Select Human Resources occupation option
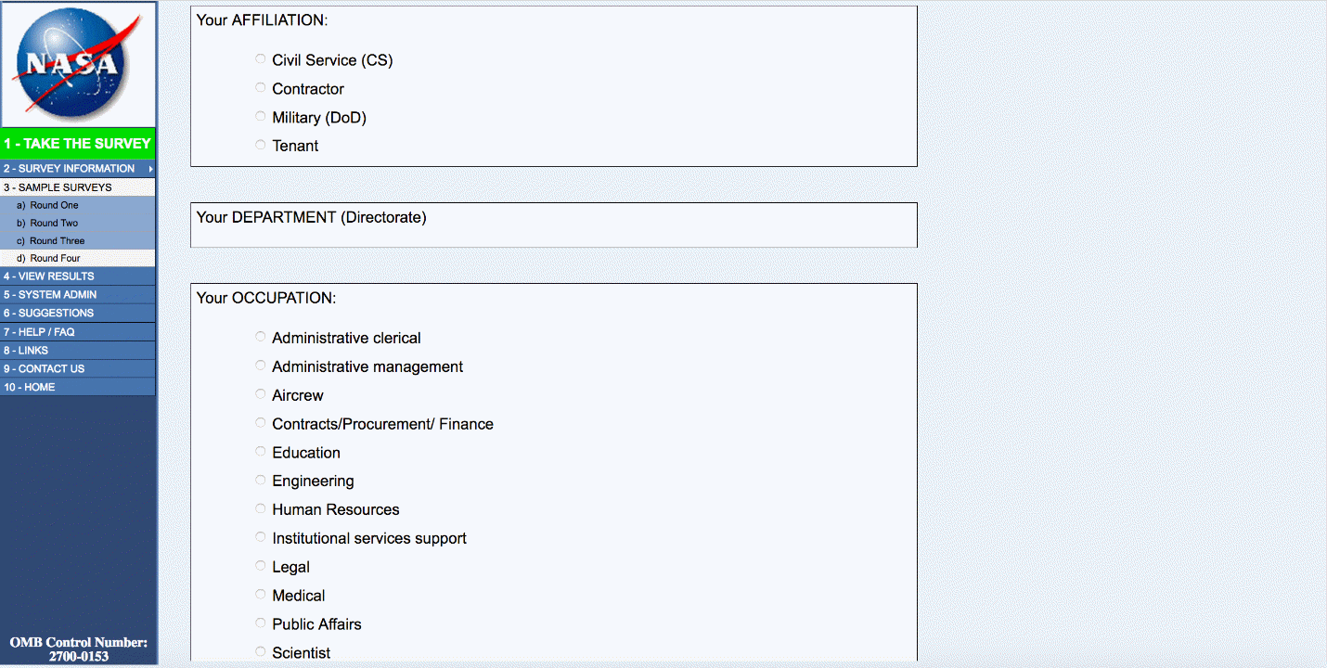This screenshot has width=1327, height=668. click(x=261, y=508)
